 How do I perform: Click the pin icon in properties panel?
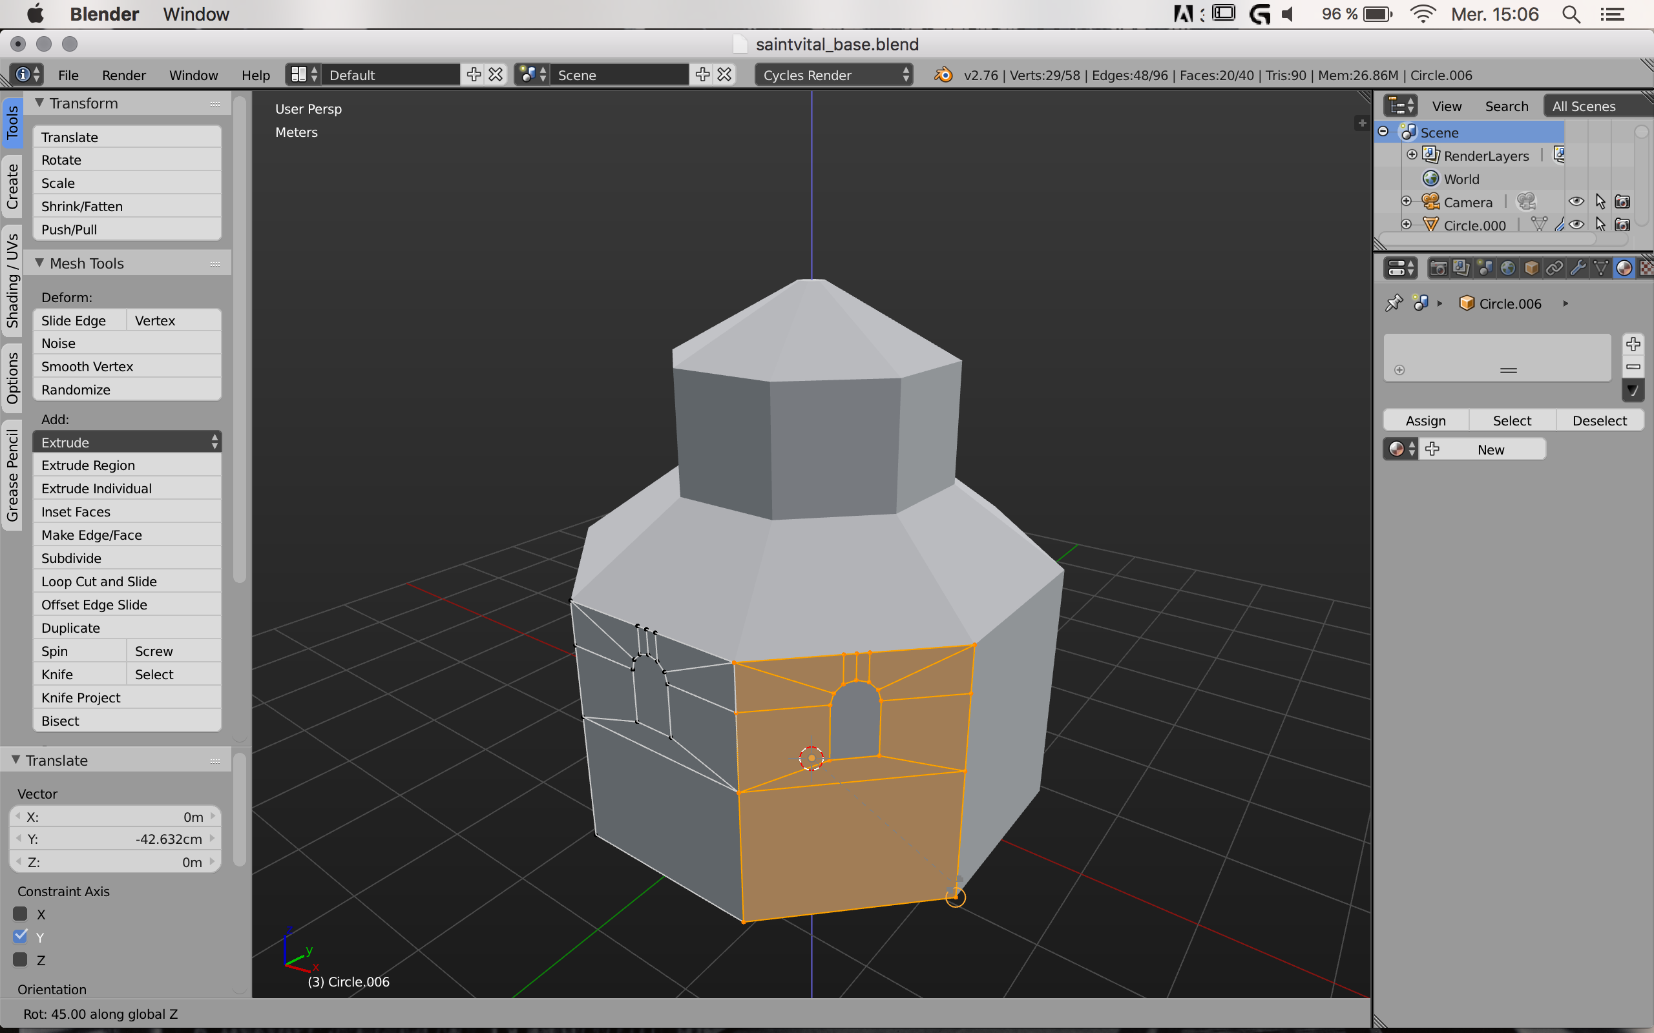pos(1394,303)
